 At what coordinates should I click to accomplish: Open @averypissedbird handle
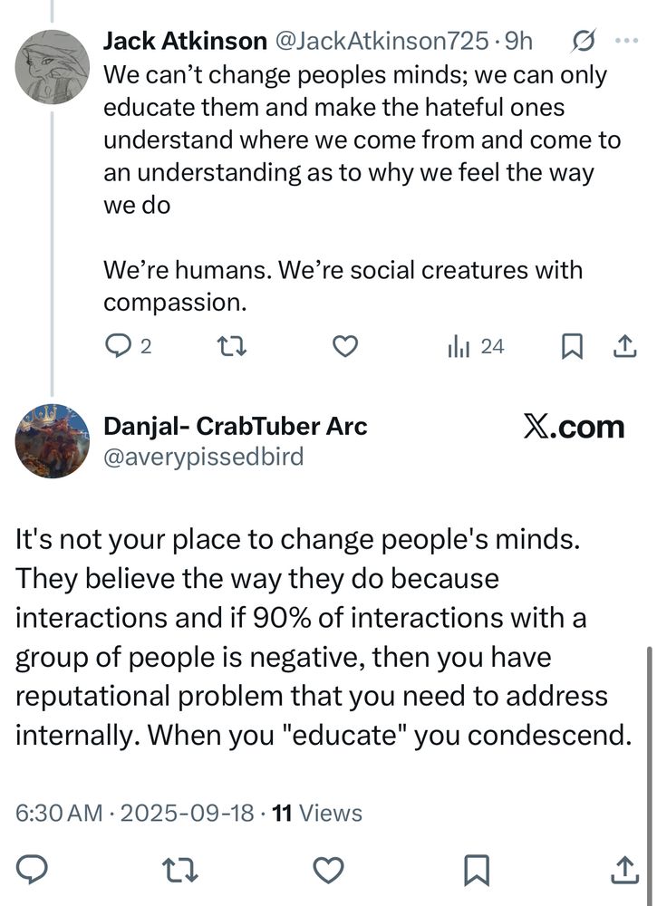tap(204, 457)
